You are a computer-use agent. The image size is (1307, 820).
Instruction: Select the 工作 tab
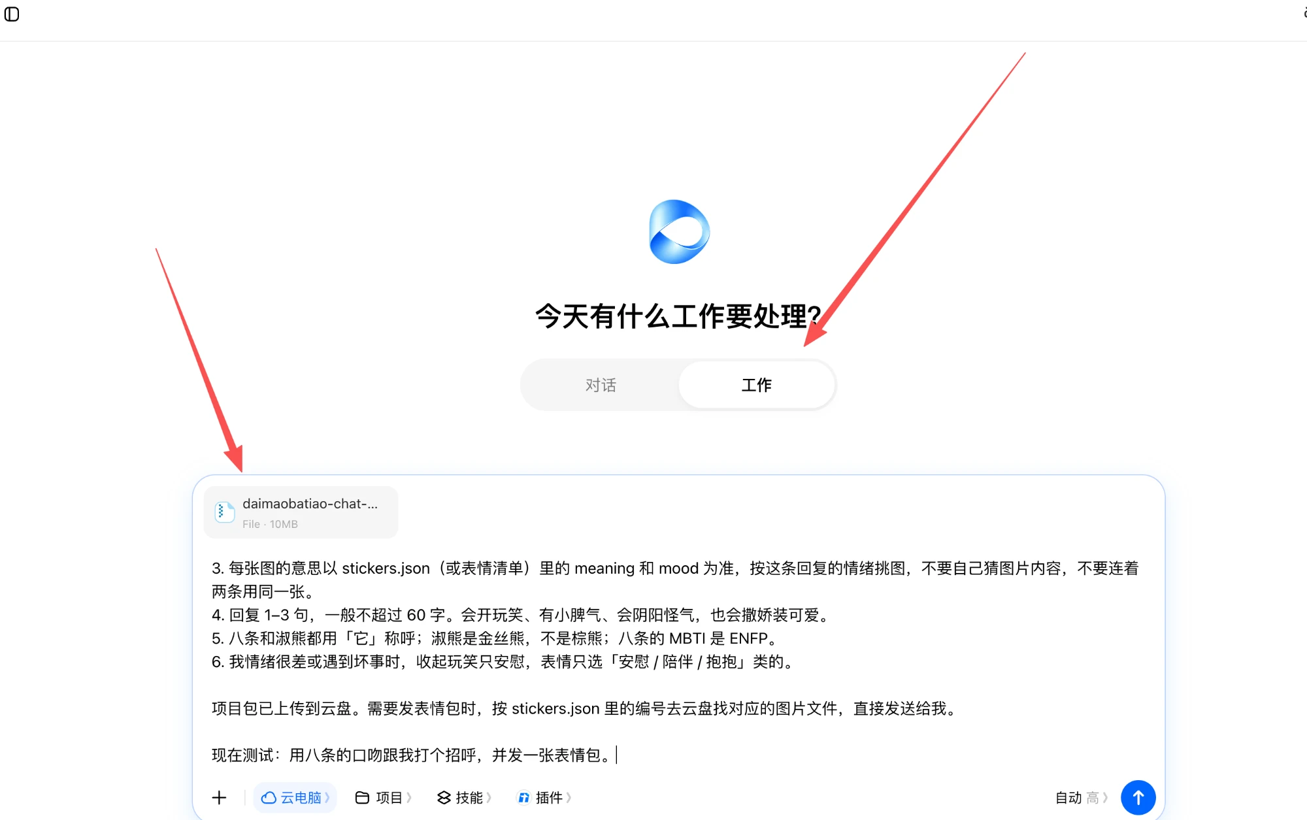(x=756, y=385)
